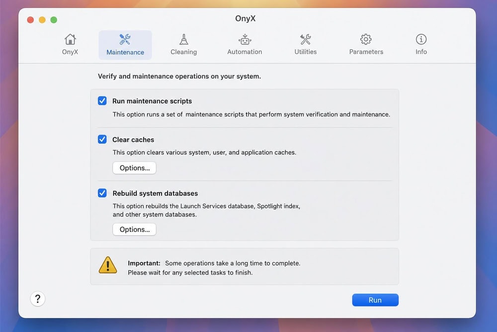Screen dimensions: 497x332
Task: Click the 'Important:' notice text
Action: tap(144, 263)
